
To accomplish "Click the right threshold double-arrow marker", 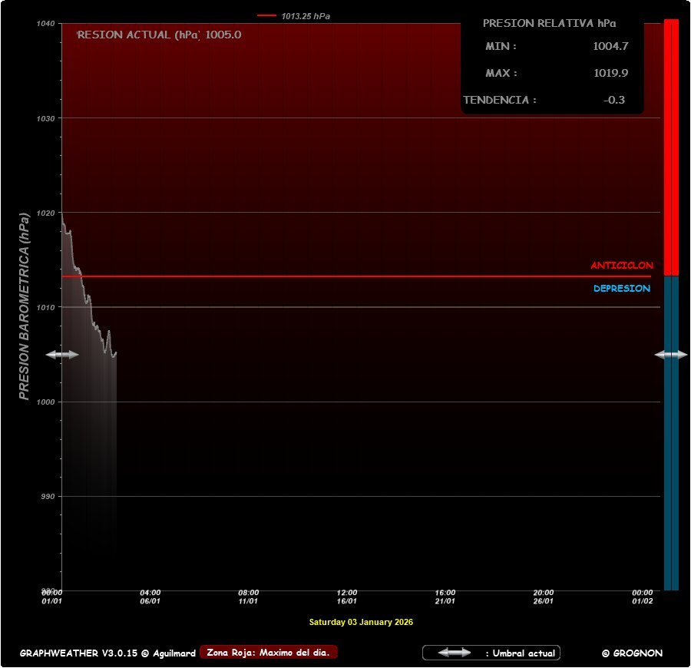I will 671,355.
